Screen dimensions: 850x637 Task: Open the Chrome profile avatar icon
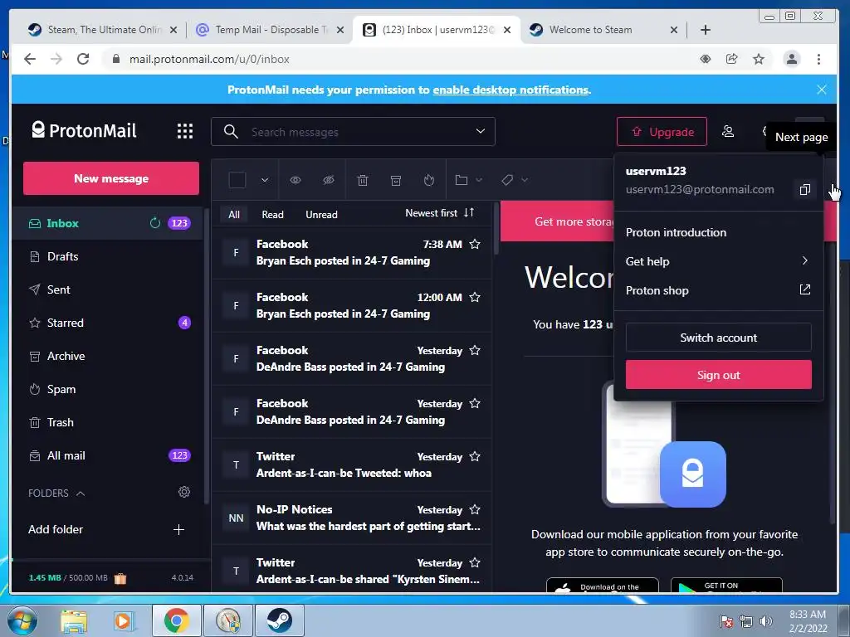[x=791, y=59]
